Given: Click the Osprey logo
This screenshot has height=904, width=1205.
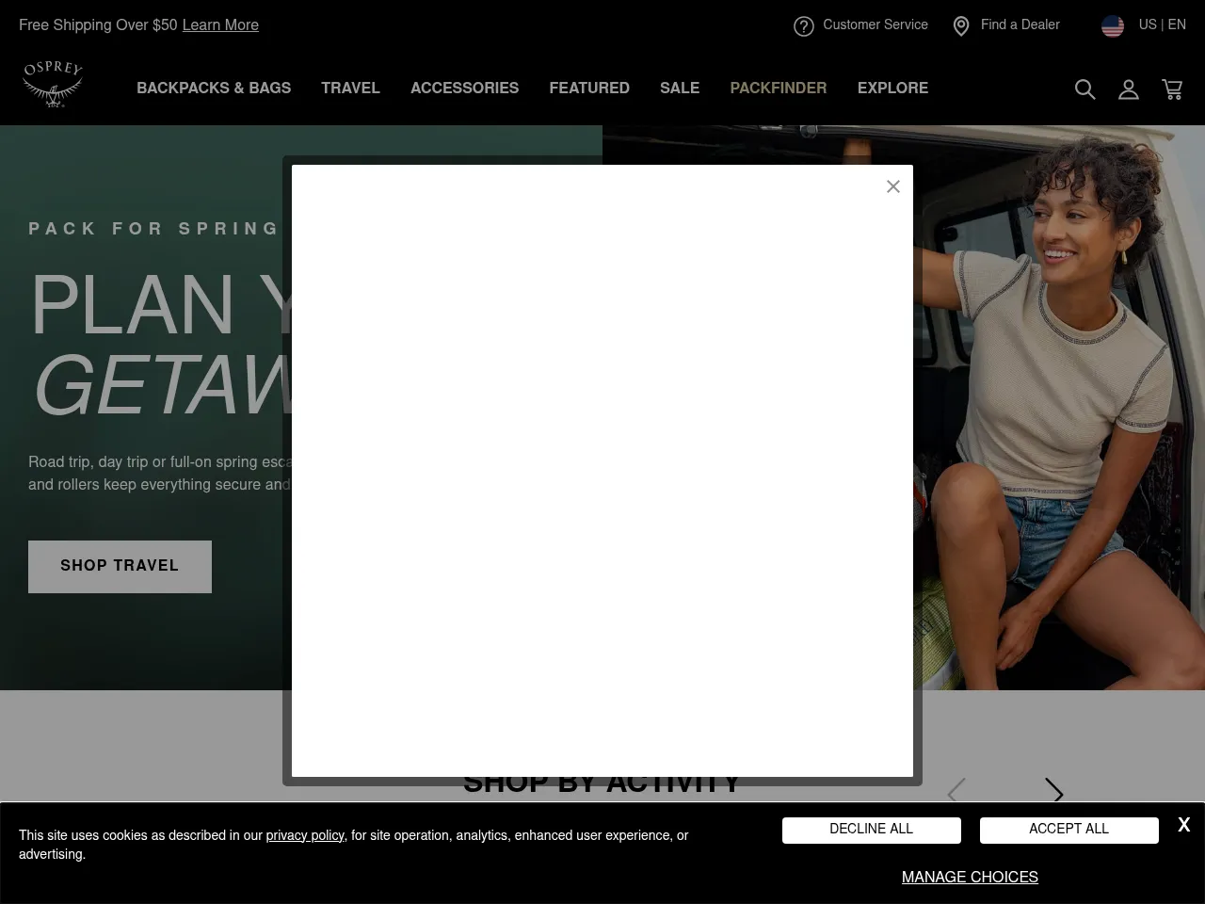Looking at the screenshot, I should click(54, 85).
